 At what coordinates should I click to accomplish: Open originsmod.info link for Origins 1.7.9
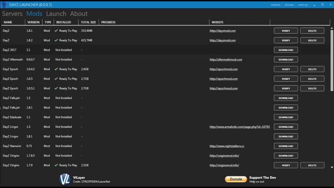pos(224,165)
